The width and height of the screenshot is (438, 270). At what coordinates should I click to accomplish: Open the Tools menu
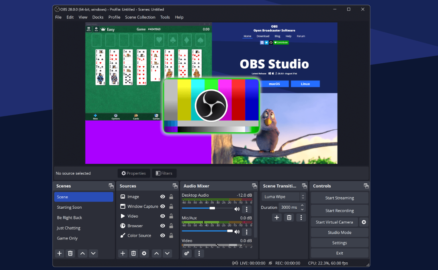pos(165,17)
